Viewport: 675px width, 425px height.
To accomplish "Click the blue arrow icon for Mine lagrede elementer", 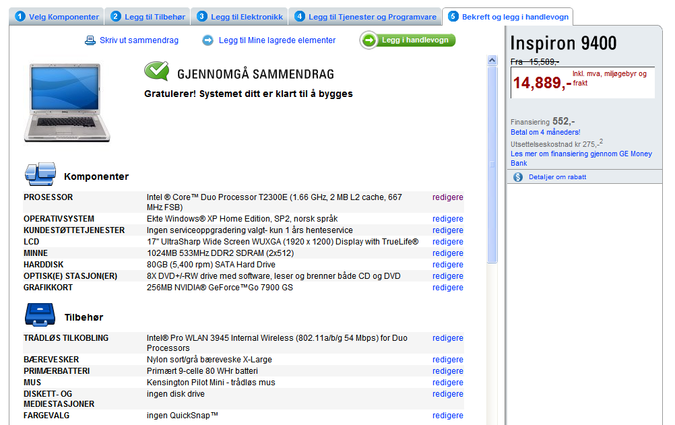I will (208, 40).
